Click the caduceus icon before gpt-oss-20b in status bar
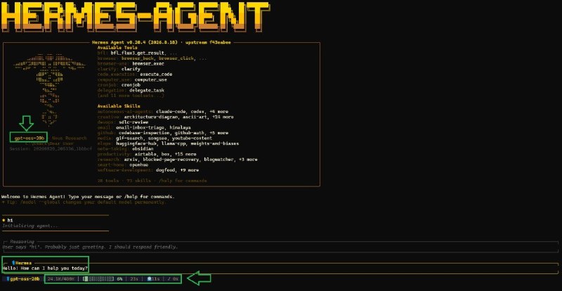 [8, 279]
